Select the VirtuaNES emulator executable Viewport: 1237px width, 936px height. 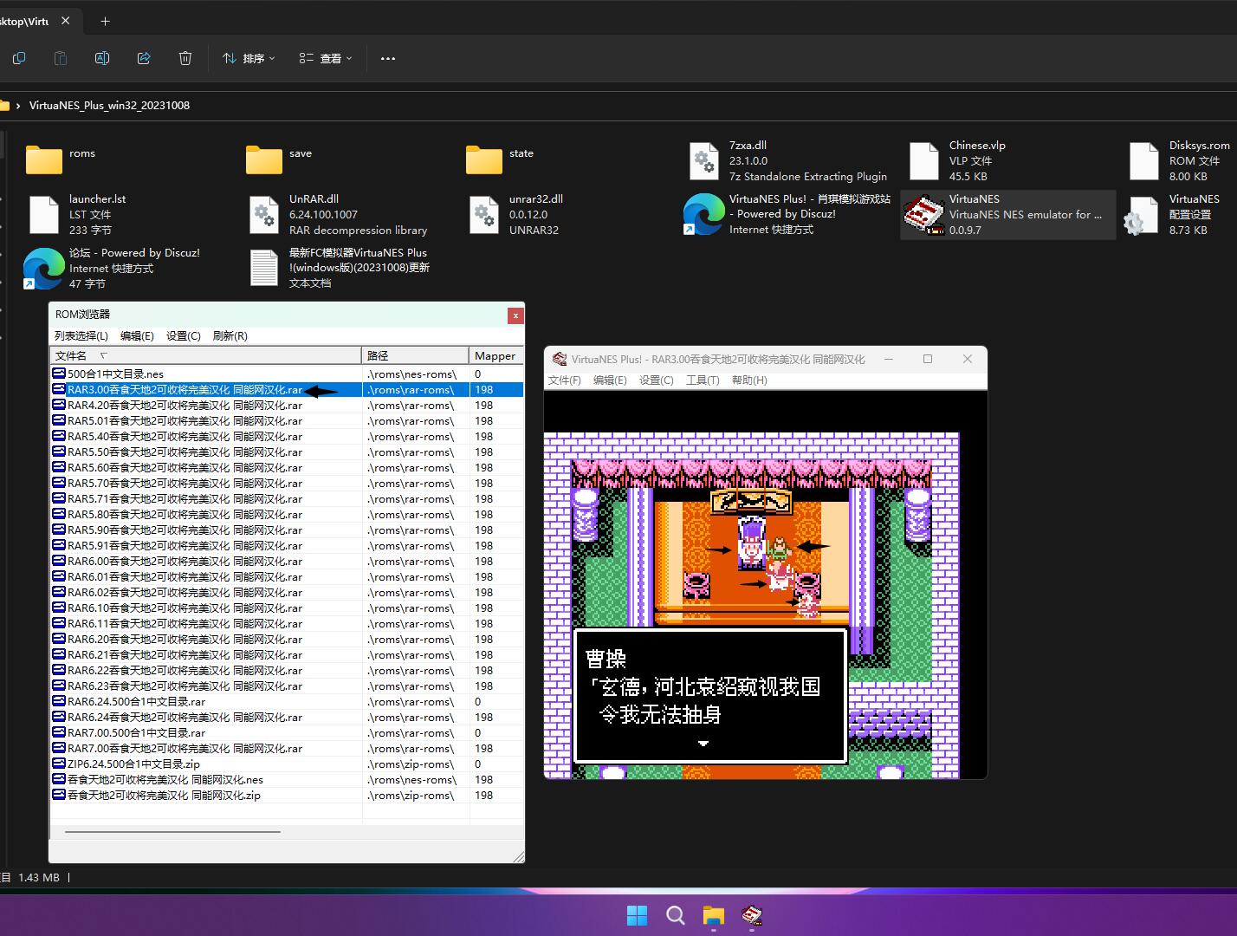pos(1008,214)
